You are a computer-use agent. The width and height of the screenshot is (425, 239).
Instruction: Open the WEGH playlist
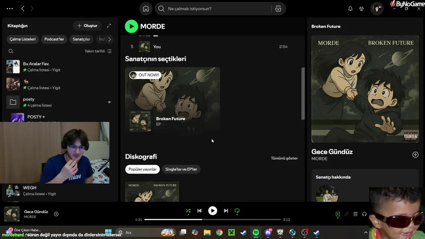[59, 191]
